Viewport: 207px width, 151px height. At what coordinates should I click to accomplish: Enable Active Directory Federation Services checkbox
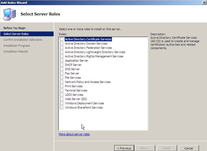pos(61,47)
